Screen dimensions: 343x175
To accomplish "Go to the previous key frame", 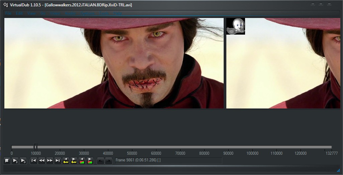I will [x=66, y=161].
